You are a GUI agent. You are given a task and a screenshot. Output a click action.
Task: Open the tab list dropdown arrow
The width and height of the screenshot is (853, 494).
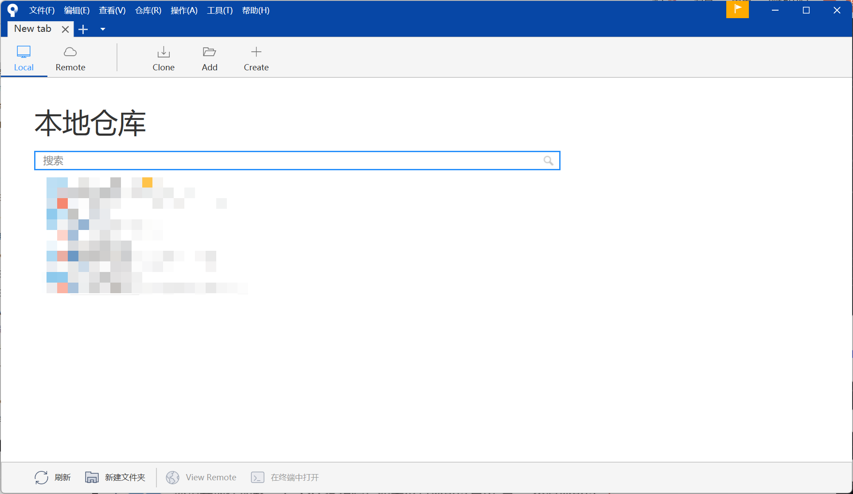tap(103, 29)
